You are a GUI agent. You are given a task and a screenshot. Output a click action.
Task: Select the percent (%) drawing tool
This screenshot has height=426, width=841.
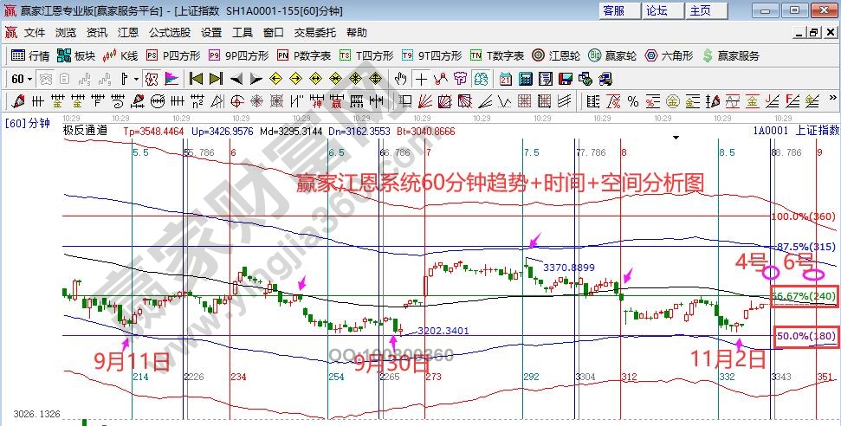632,100
